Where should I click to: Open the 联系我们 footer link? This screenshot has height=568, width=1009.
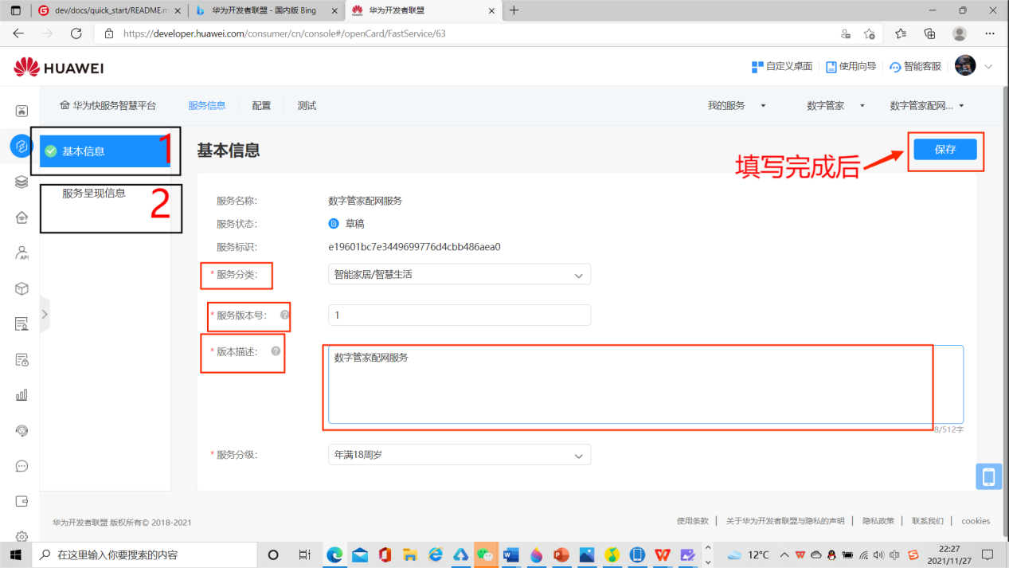[928, 521]
